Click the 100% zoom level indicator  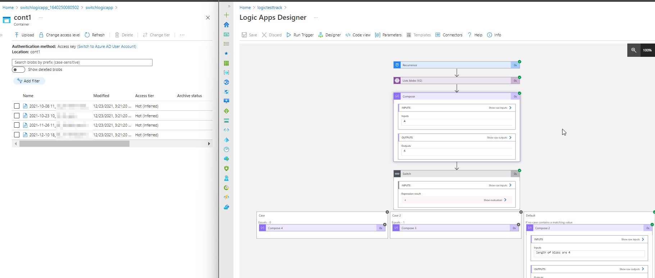647,50
